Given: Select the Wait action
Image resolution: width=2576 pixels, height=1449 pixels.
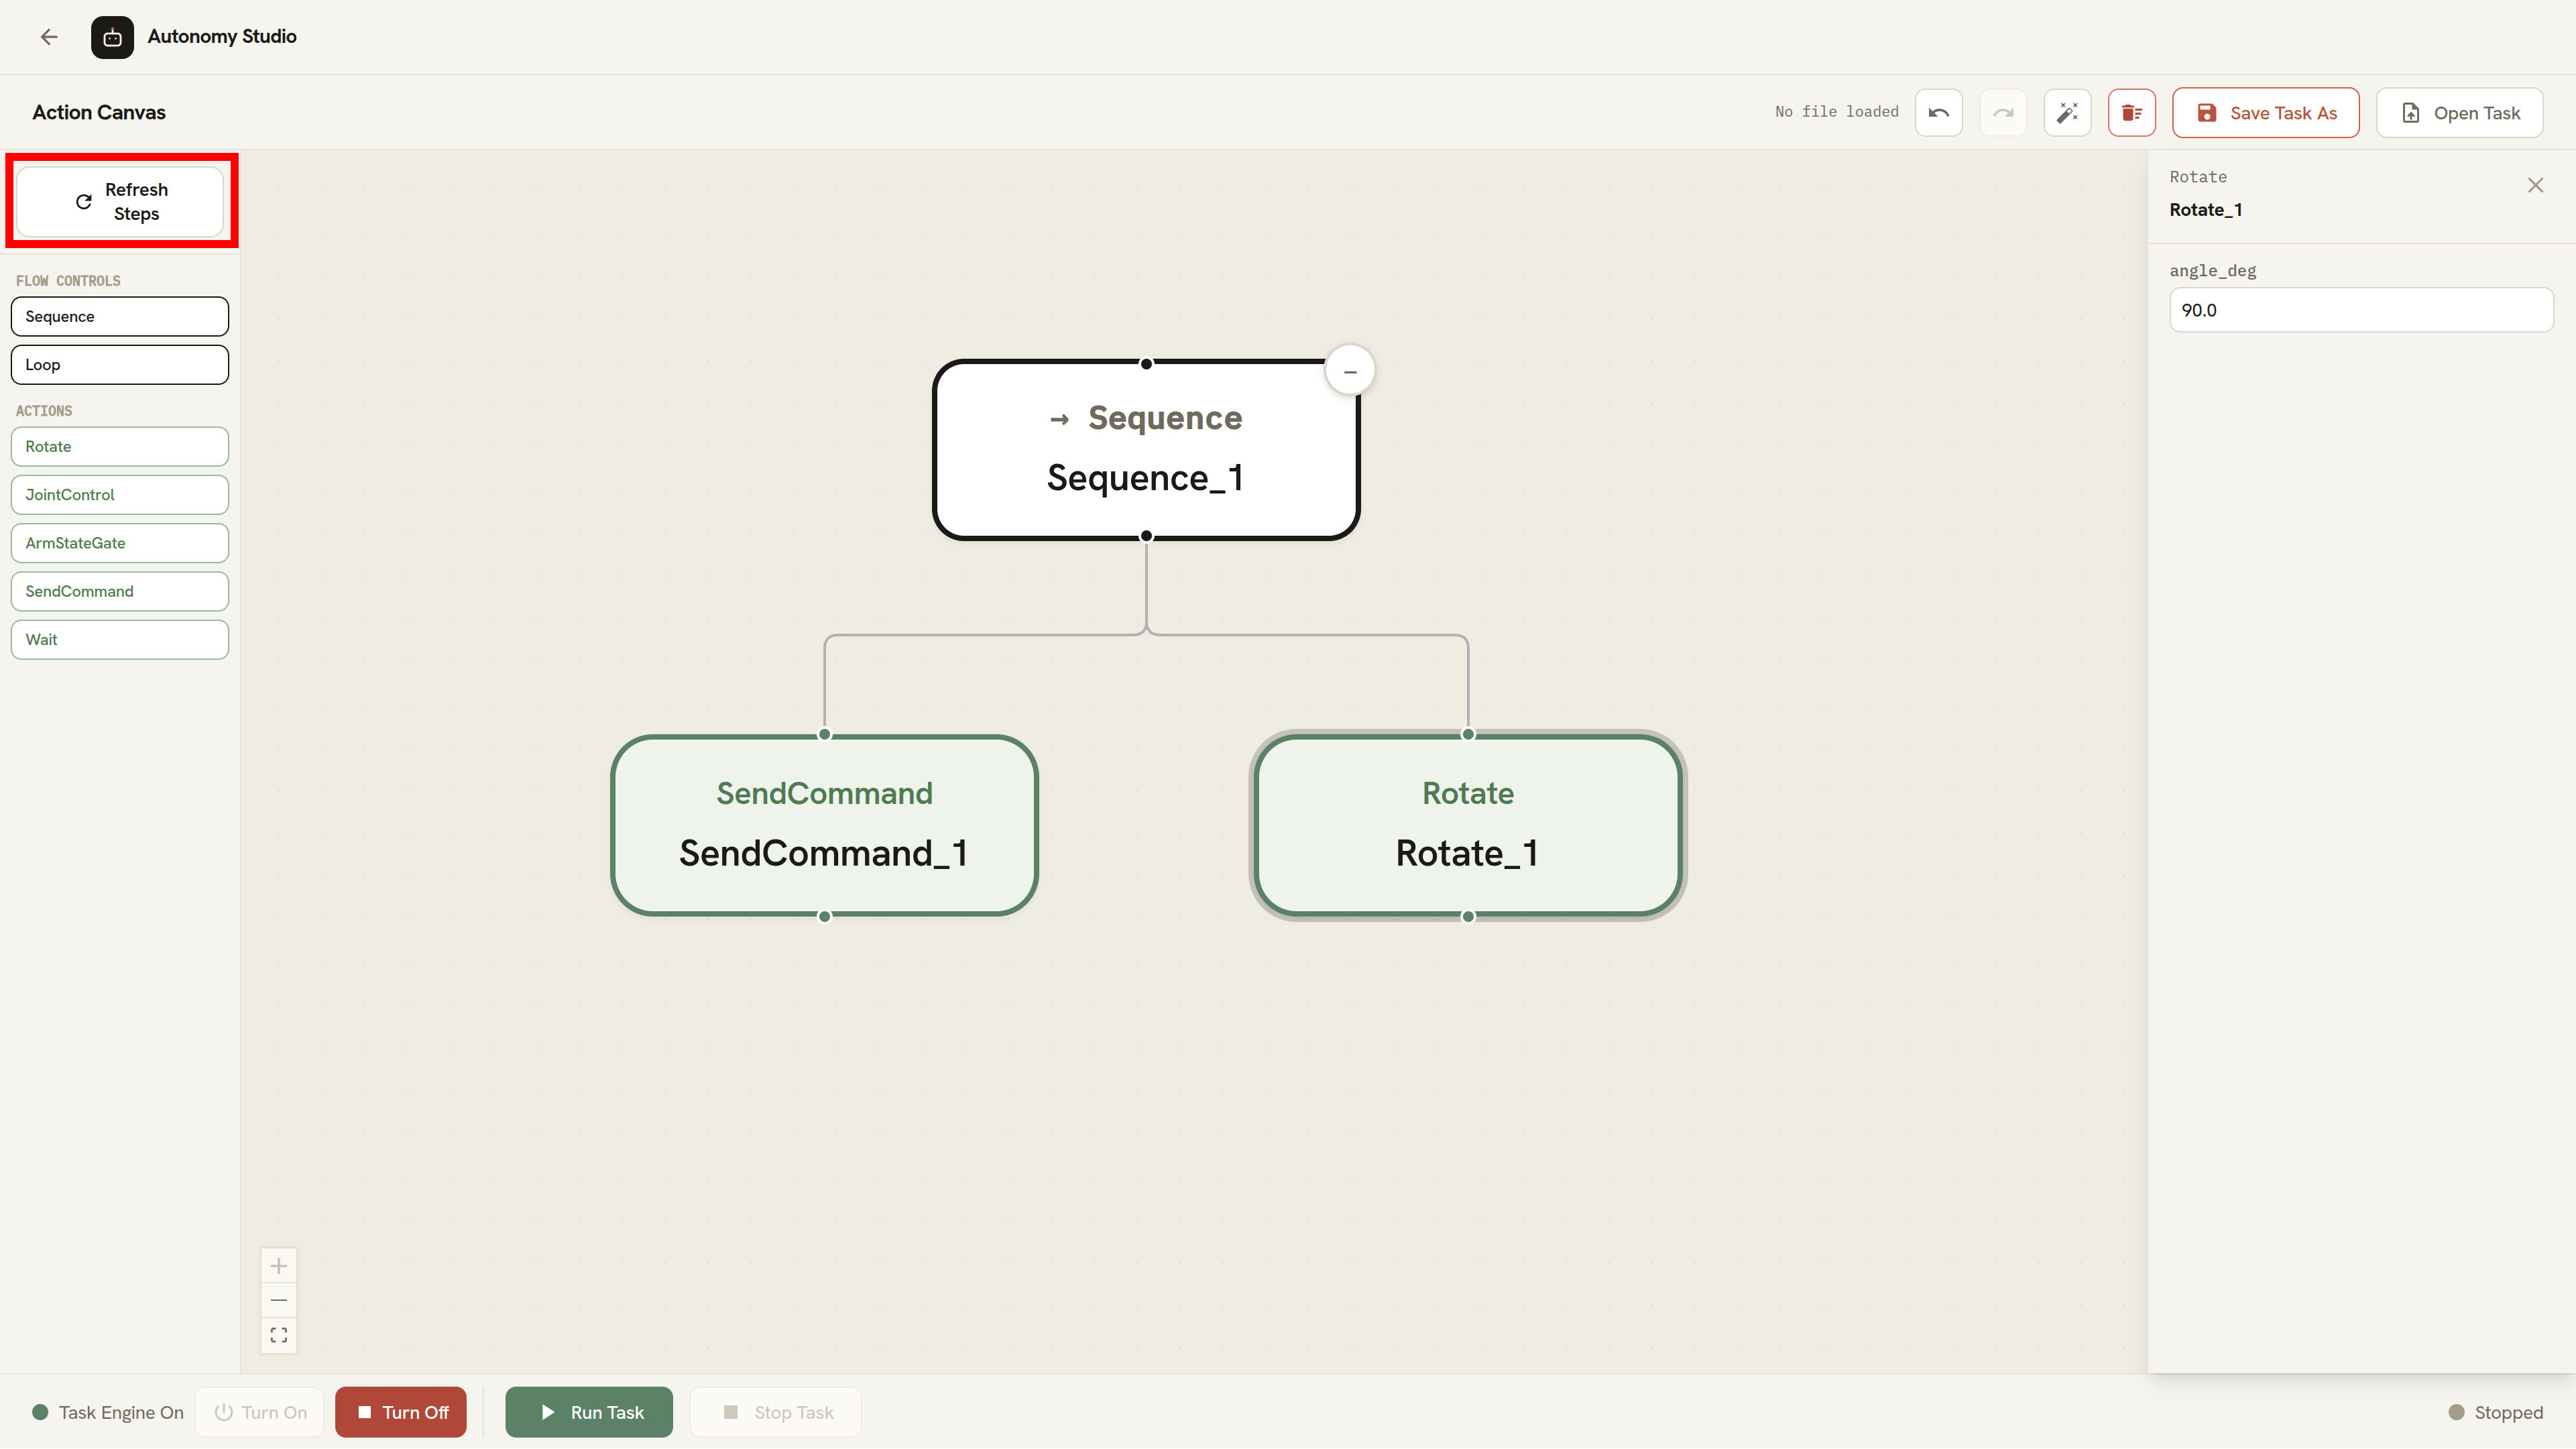Looking at the screenshot, I should click(120, 639).
